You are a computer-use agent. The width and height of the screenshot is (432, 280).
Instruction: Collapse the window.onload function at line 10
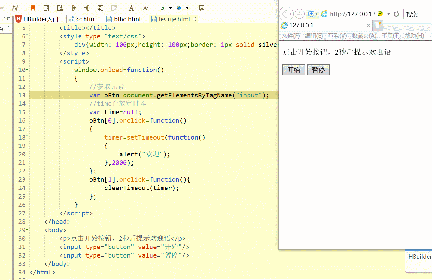click(27, 70)
